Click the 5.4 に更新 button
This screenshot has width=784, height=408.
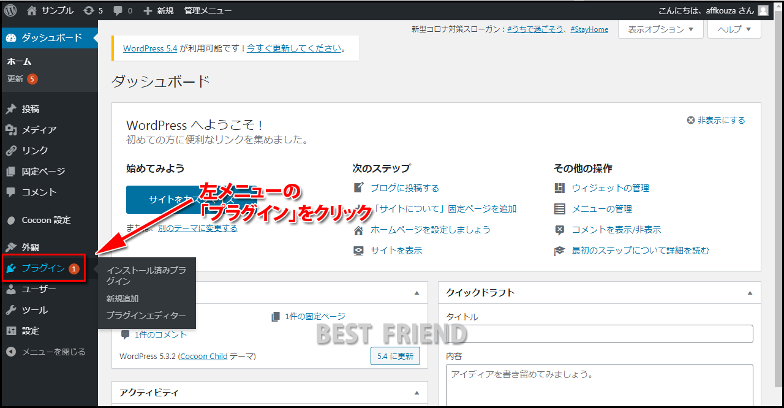pos(395,356)
